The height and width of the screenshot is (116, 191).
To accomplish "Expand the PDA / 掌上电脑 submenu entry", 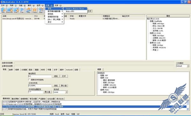I will click(x=54, y=19).
